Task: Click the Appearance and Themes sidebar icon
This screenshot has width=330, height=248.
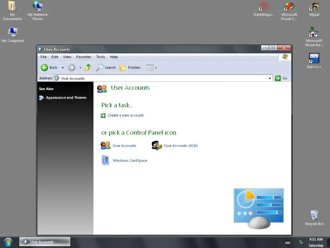Action: click(x=41, y=98)
